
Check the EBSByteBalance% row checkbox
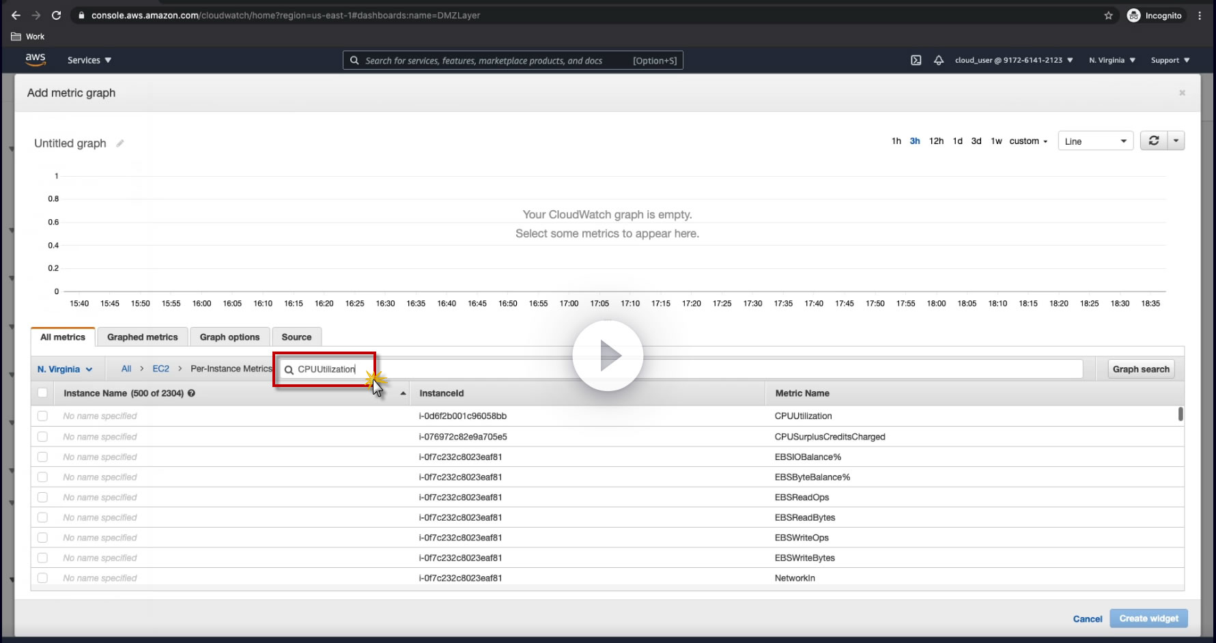[x=42, y=477]
